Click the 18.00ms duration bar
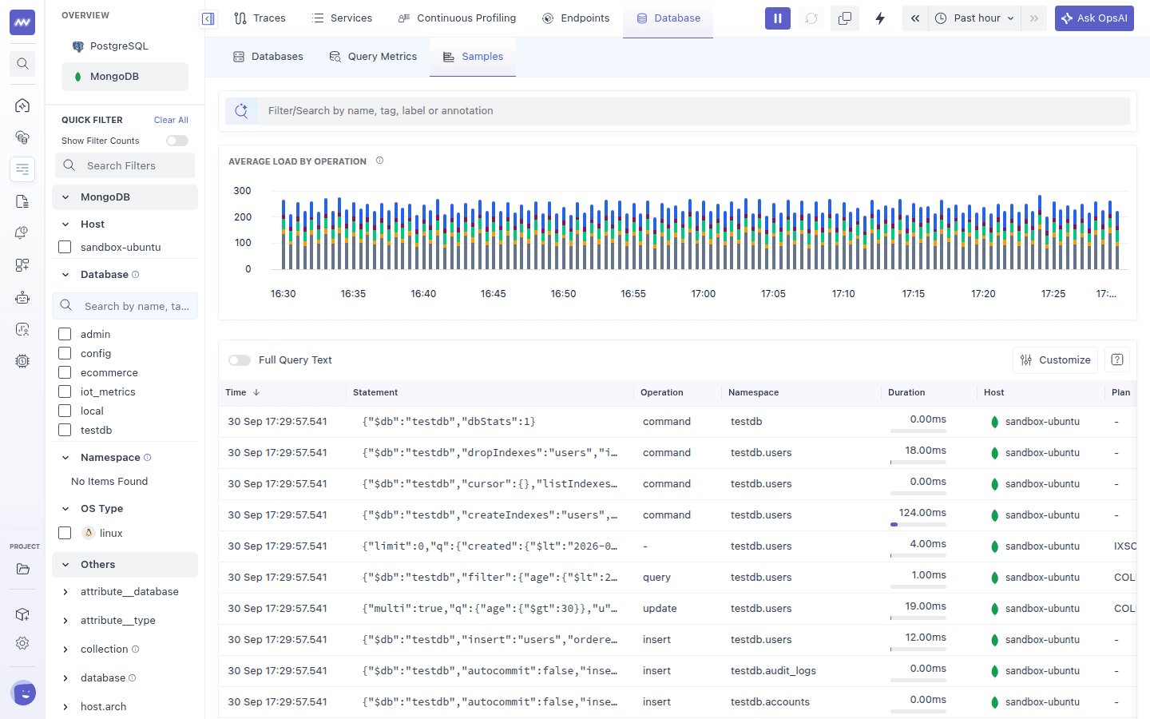Image resolution: width=1150 pixels, height=719 pixels. tap(918, 462)
